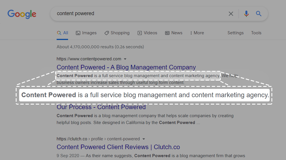Screen dimensions: 286x160
Task: Switch to the Videos tab
Action: [x=147, y=33]
